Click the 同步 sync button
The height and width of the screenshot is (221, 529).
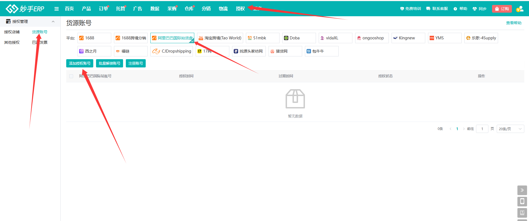[480, 9]
